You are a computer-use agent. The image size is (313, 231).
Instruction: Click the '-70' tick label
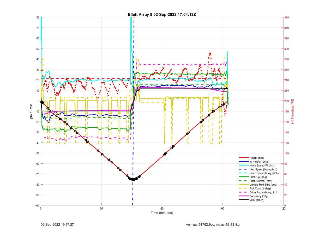(37, 174)
